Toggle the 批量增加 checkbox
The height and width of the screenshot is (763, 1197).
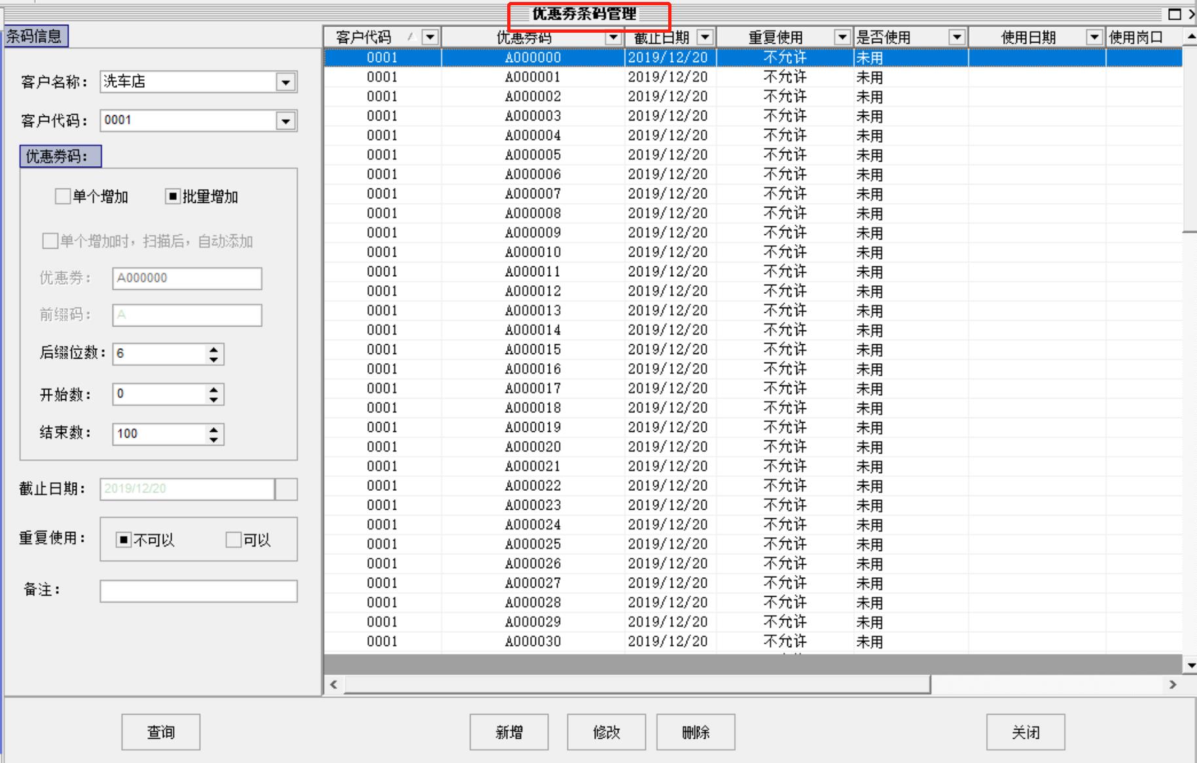click(x=173, y=196)
